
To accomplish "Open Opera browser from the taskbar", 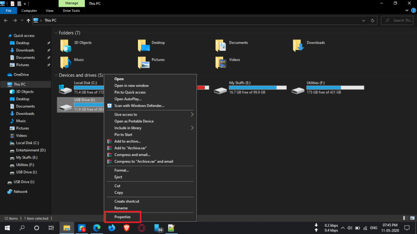I will pos(141,228).
